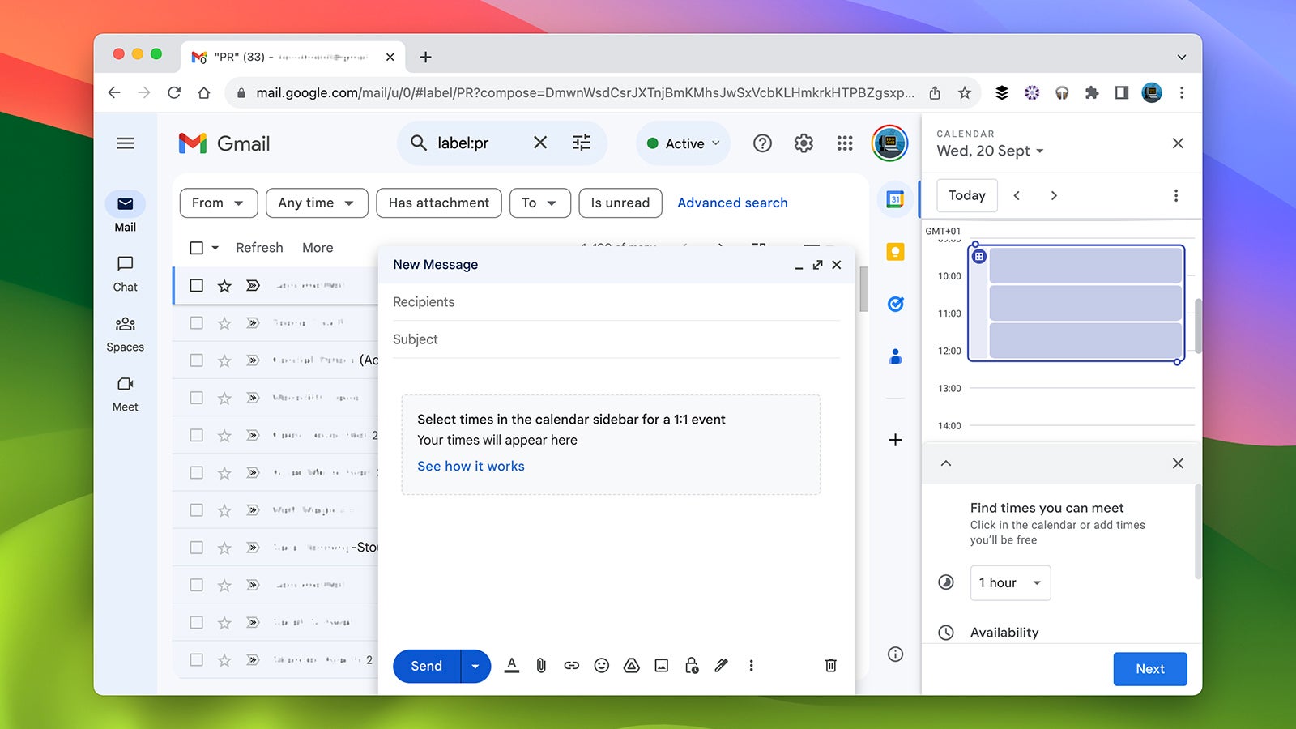Open advanced search options via the tune icon
Screen dimensions: 1296x729
(581, 143)
